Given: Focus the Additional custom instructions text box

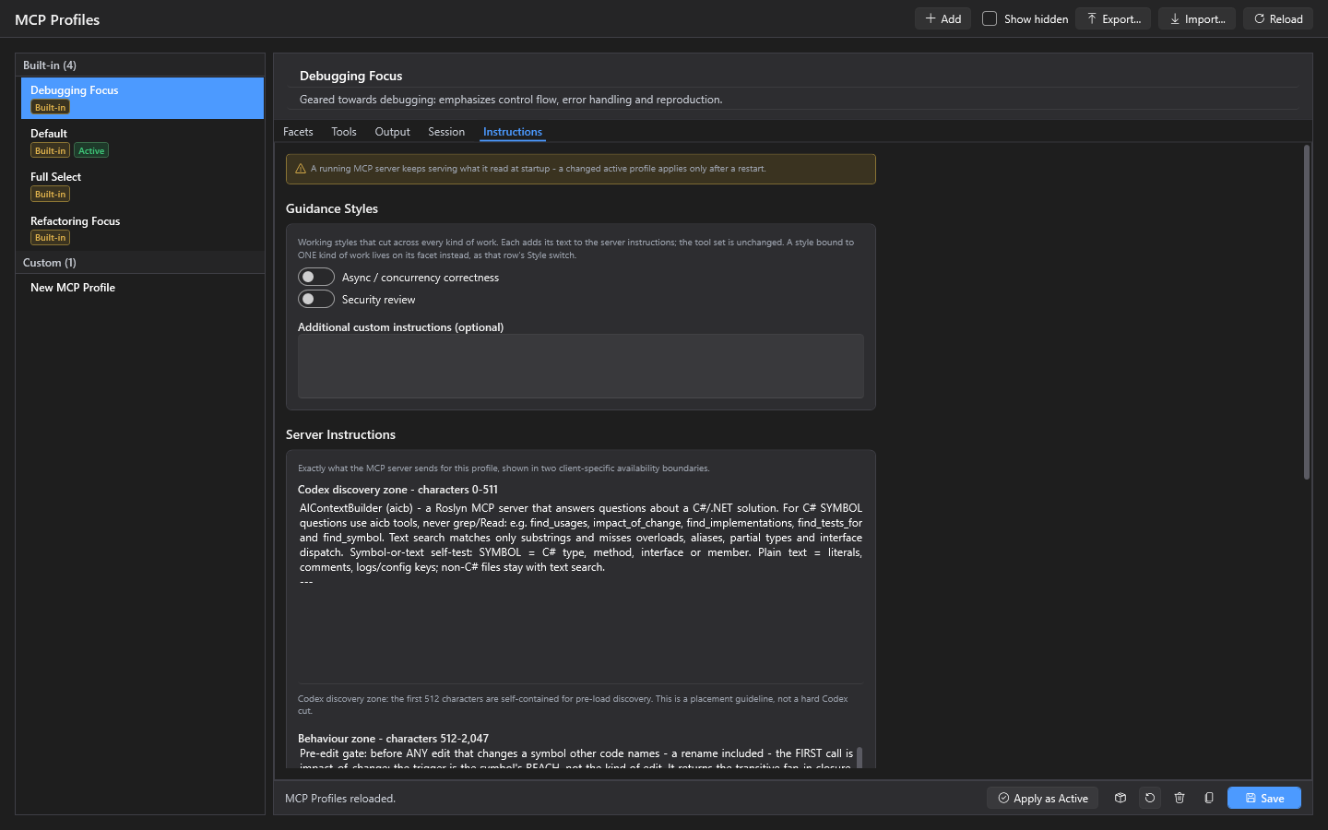Looking at the screenshot, I should coord(581,366).
